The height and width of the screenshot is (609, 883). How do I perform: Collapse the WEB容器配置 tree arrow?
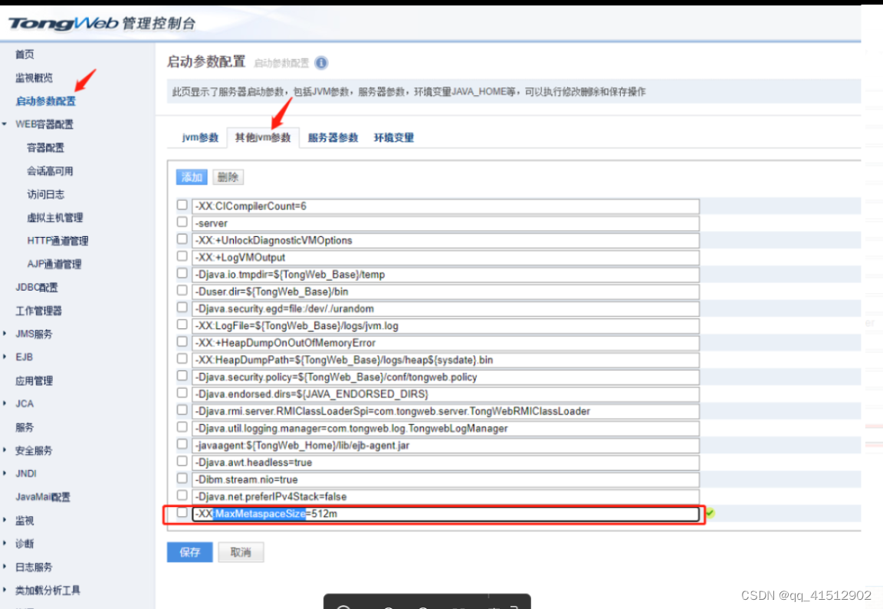pyautogui.click(x=5, y=124)
